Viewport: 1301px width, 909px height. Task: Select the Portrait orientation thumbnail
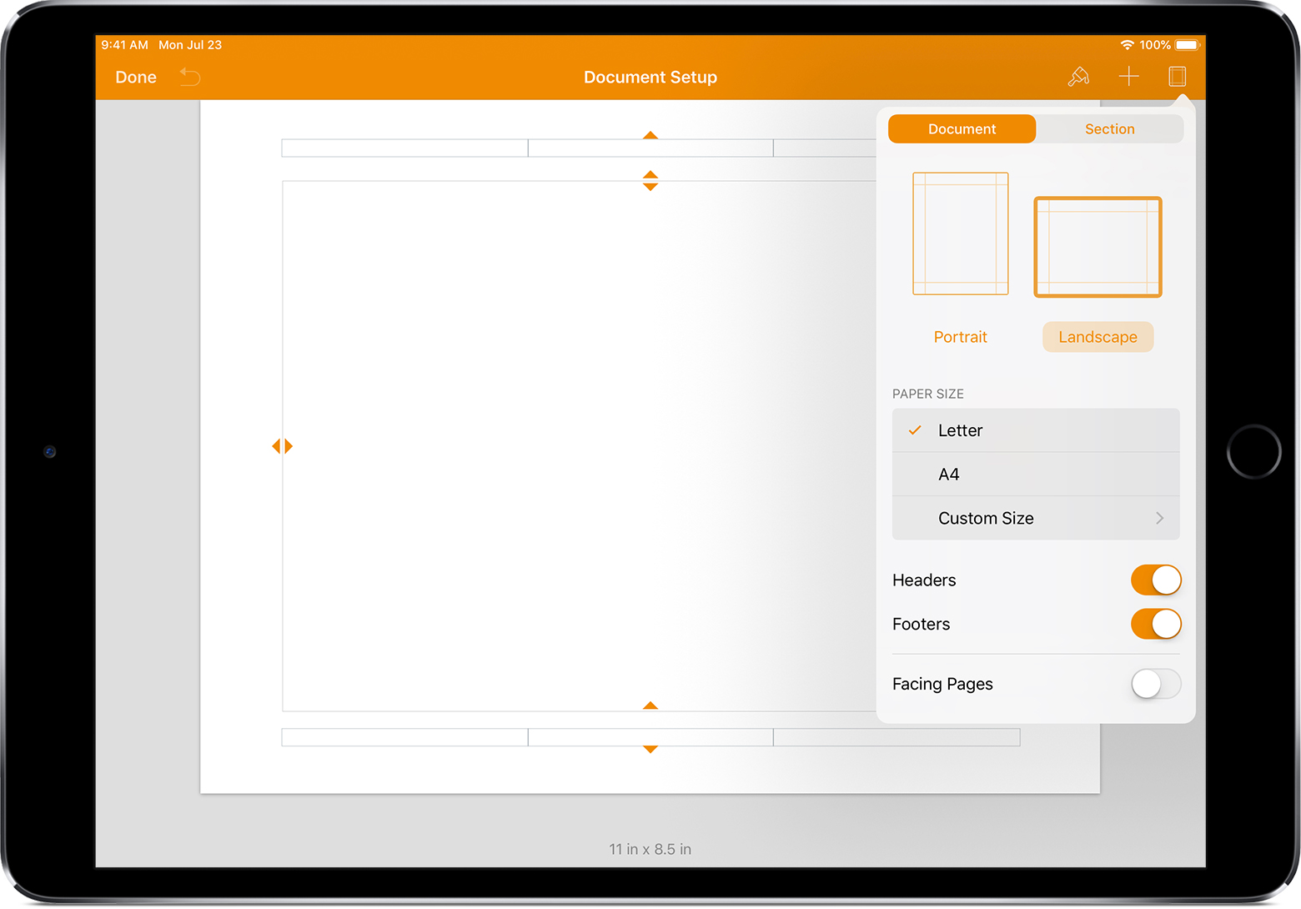[x=960, y=234]
